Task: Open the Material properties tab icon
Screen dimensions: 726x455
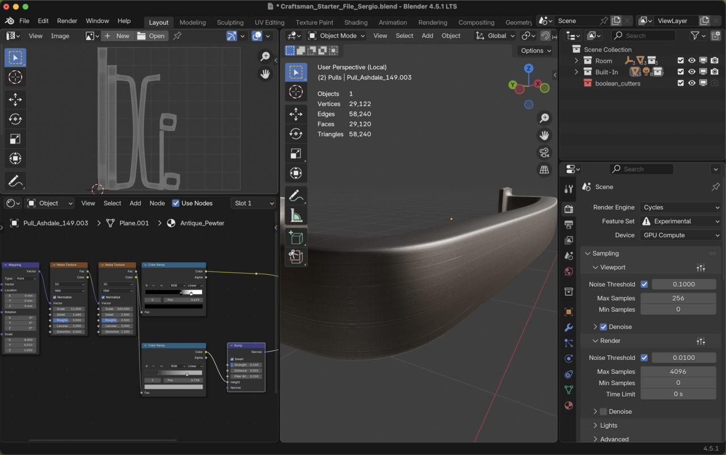Action: tap(568, 406)
